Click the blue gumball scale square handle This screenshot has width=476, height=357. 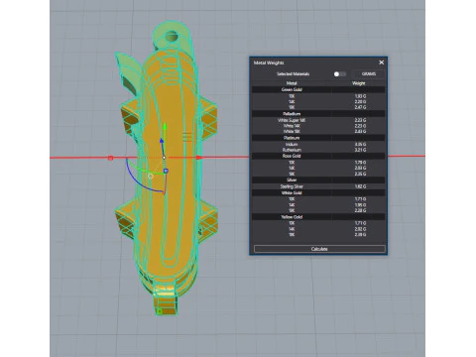pos(166,171)
